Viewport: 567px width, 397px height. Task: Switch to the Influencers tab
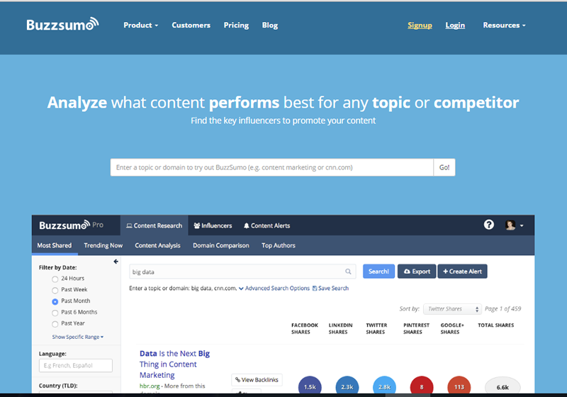(213, 225)
